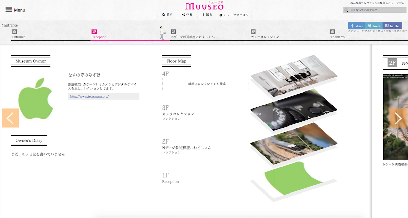
Task: Click the Museum Owner heading
Action: 31,61
